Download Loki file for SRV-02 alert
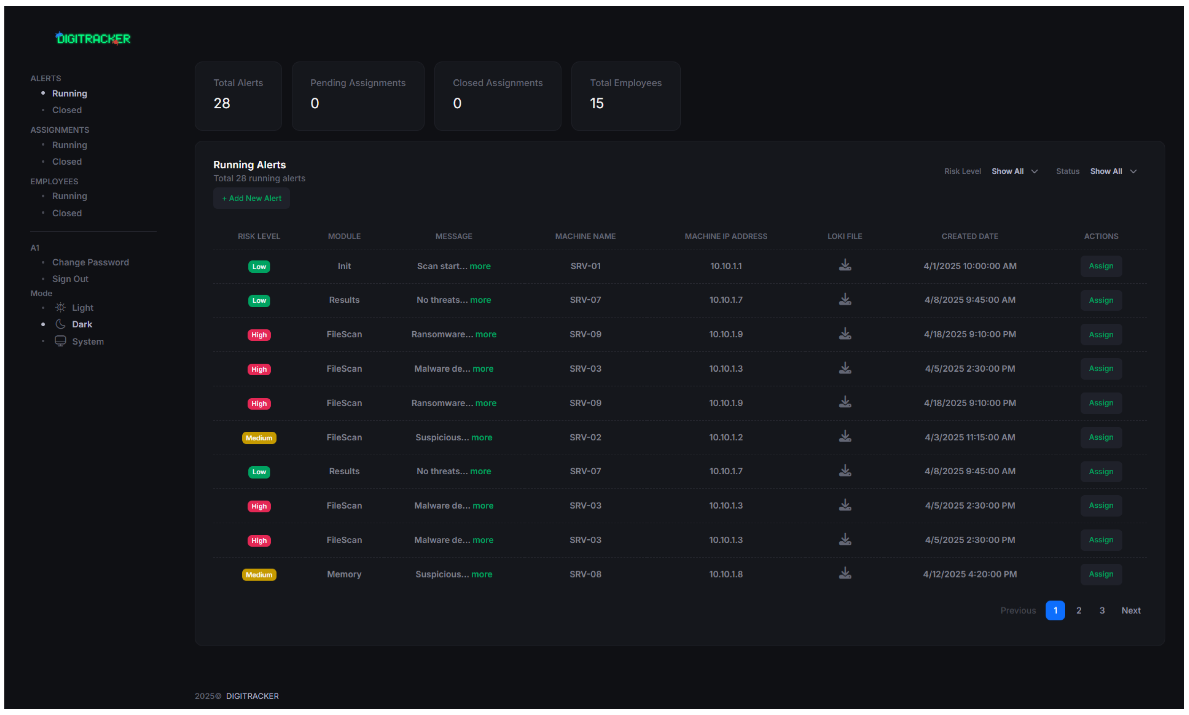Screen dimensions: 1189x715 click(844, 436)
